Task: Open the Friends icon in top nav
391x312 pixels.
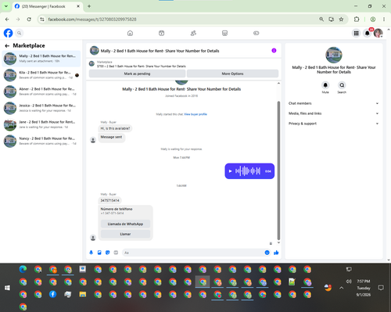Action: pyautogui.click(x=193, y=33)
